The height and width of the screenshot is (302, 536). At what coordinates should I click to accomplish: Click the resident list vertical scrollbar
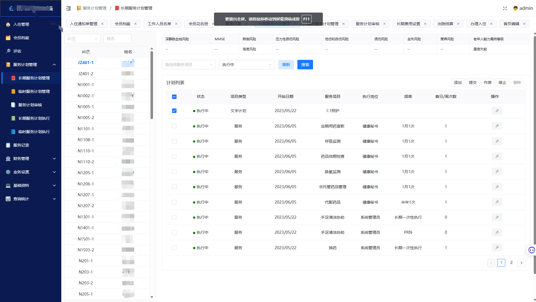tap(152, 85)
